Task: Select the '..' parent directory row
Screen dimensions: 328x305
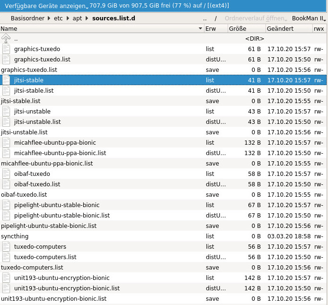Action: coord(163,38)
